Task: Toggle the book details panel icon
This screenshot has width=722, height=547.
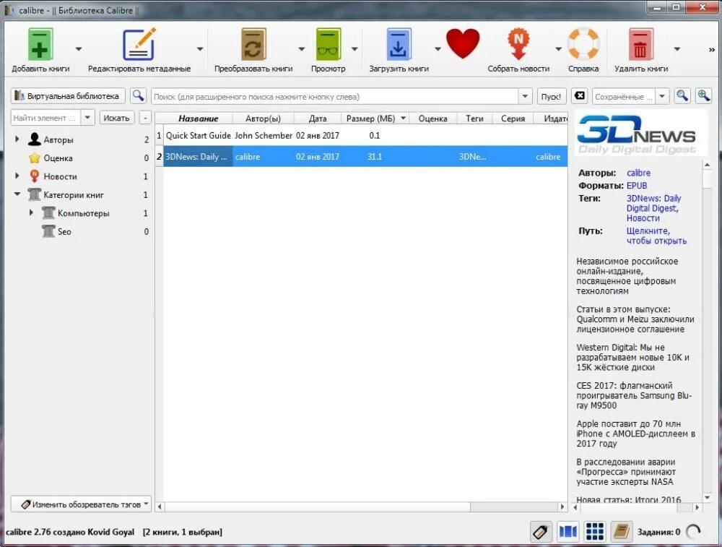Action: [x=621, y=532]
